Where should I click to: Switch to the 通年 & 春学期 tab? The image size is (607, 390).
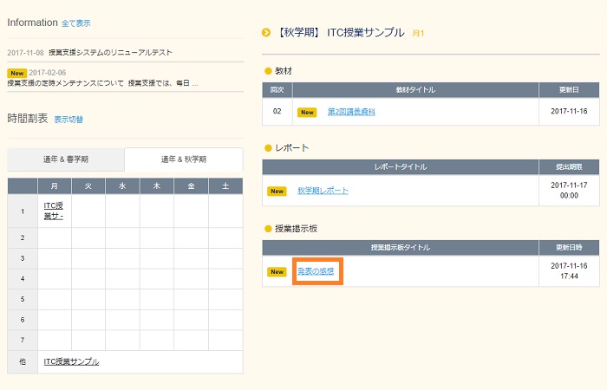[x=66, y=159]
